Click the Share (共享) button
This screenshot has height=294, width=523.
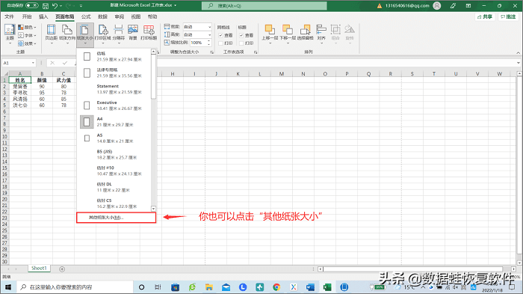485,16
